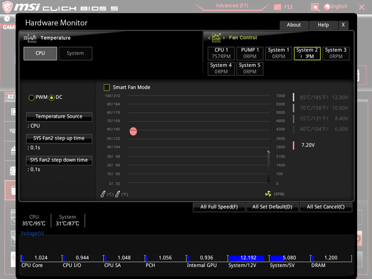This screenshot has height=279, width=372.
Task: Switch to CPU temperature tab
Action: [x=40, y=53]
